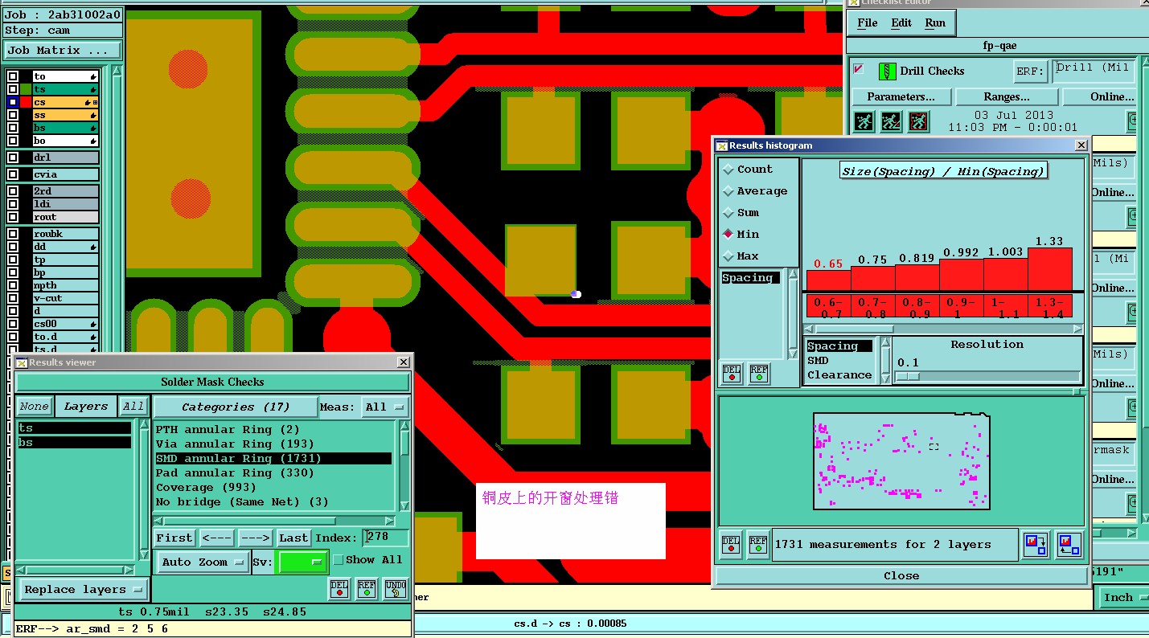Image resolution: width=1149 pixels, height=638 pixels.
Task: Select 'Clearance' in histogram list
Action: (x=839, y=375)
